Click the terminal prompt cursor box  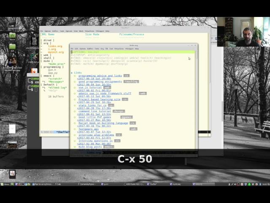coord(36,90)
